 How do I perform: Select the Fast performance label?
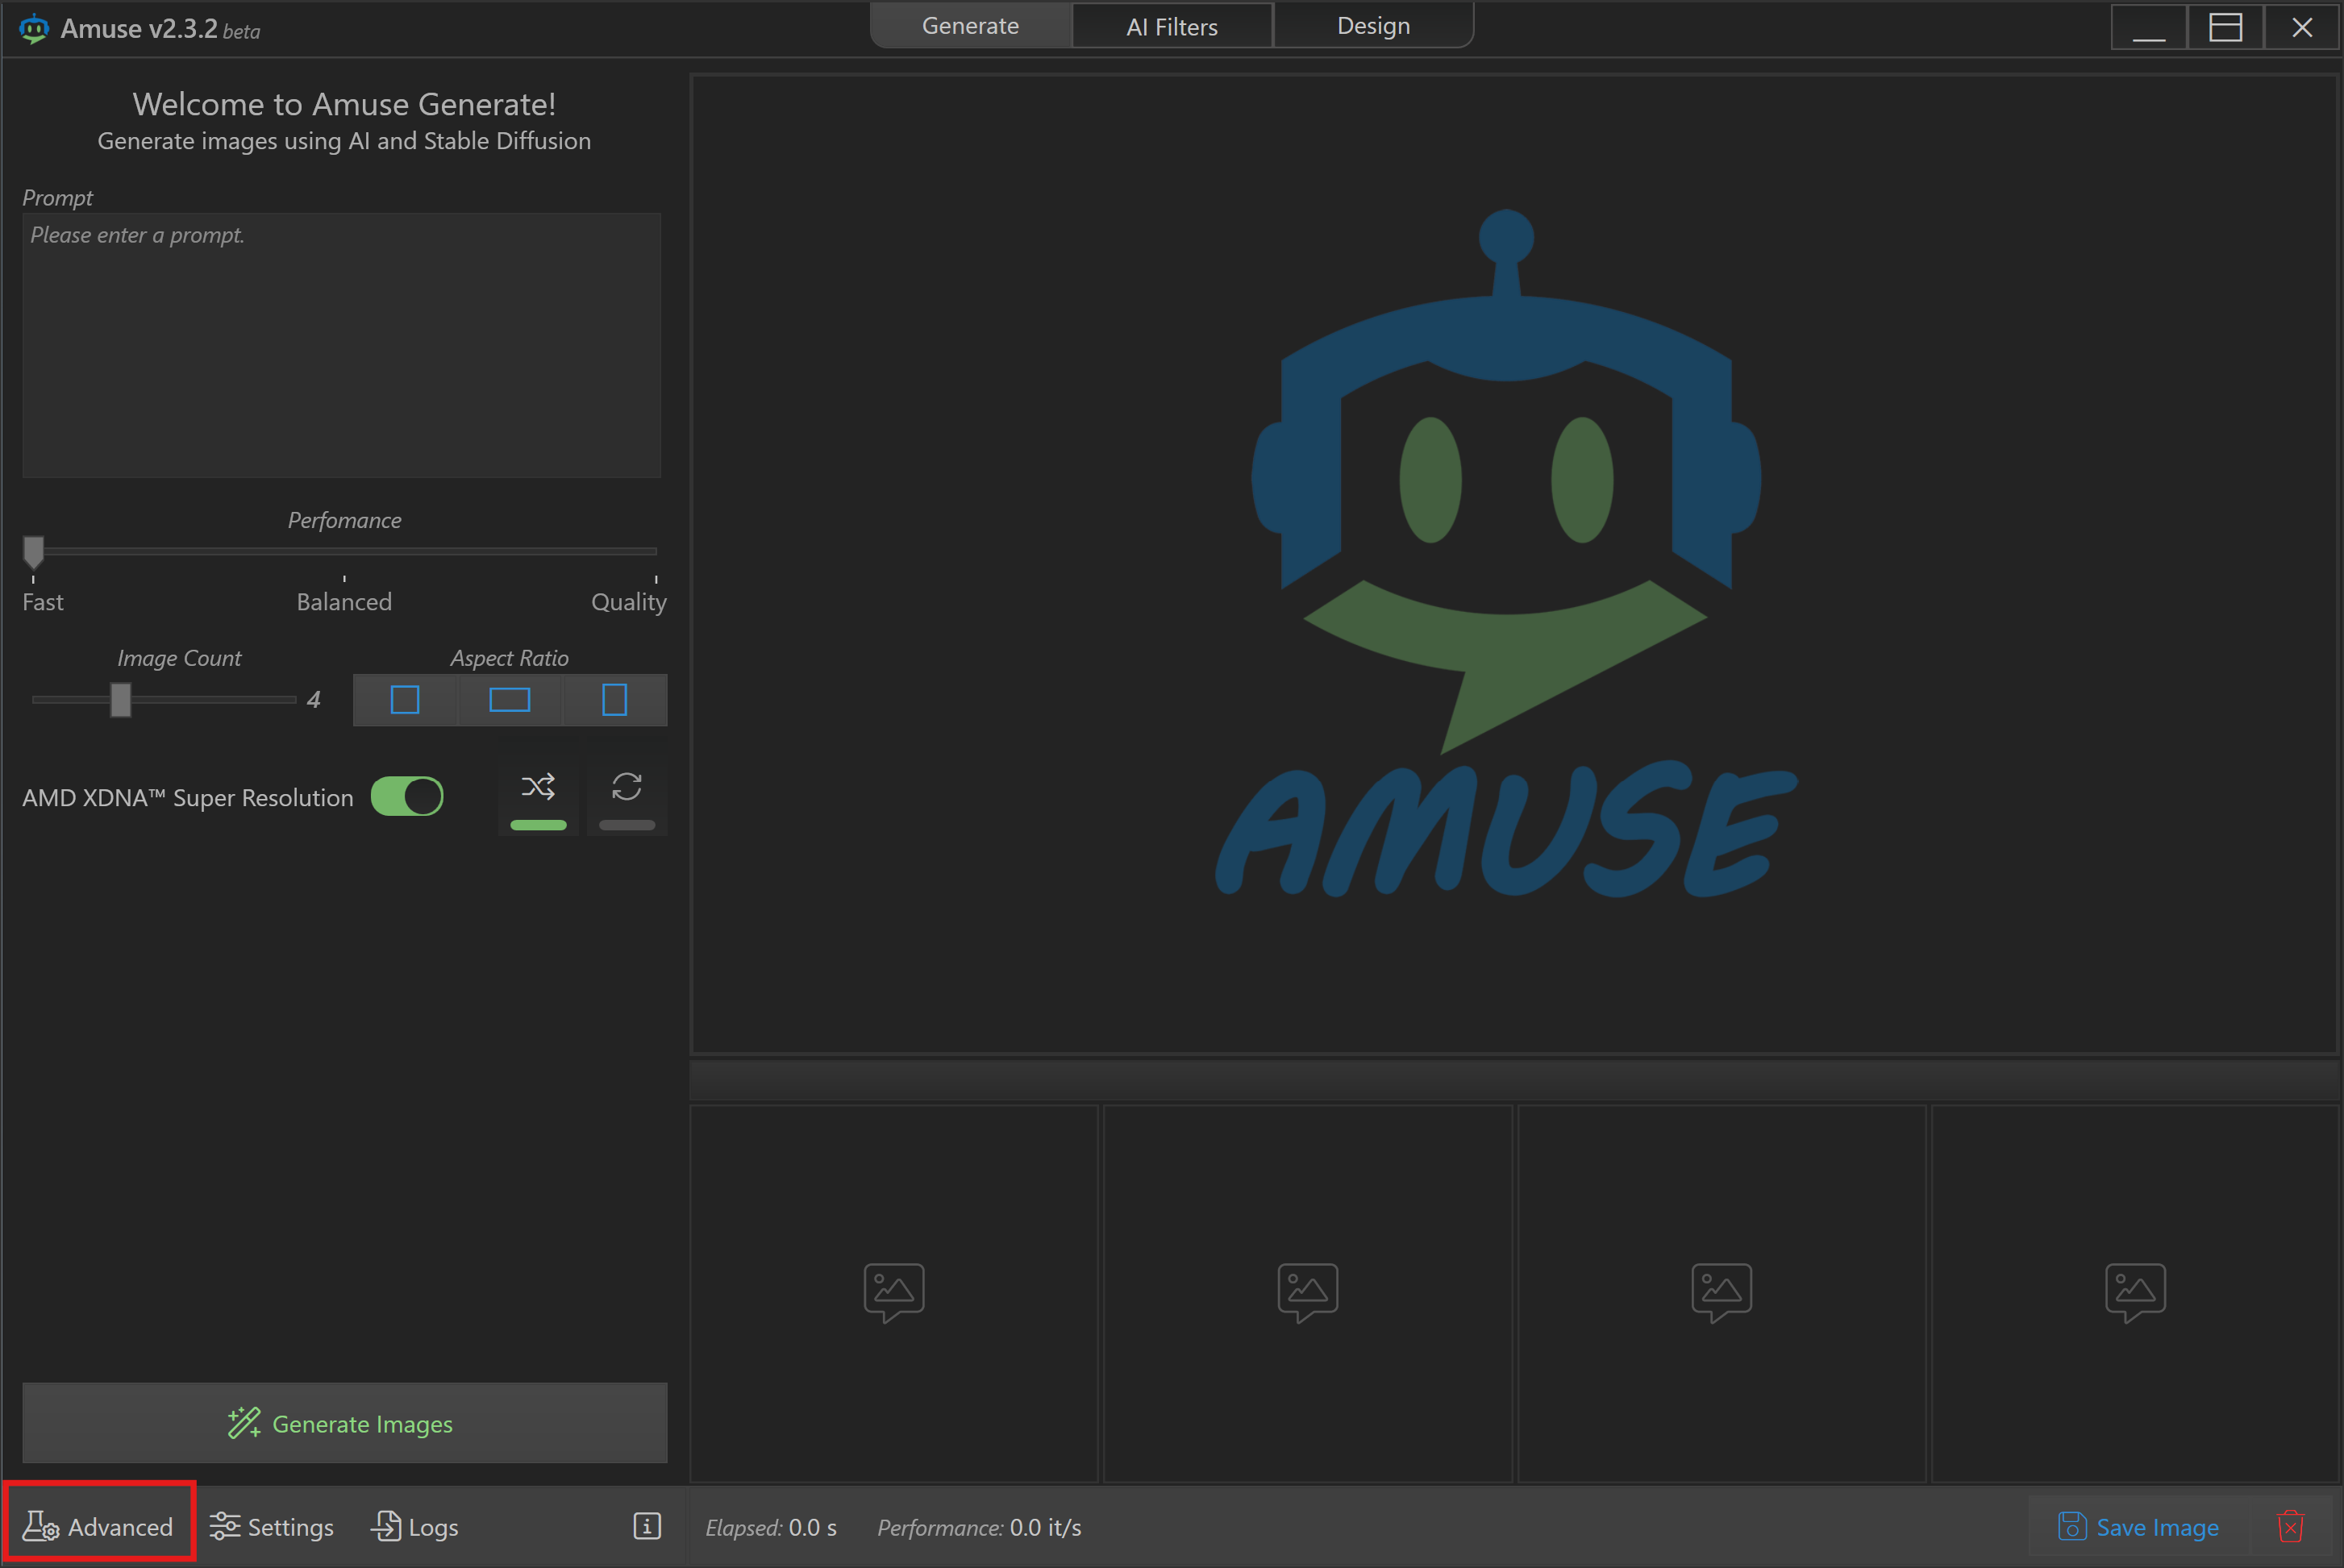(43, 602)
